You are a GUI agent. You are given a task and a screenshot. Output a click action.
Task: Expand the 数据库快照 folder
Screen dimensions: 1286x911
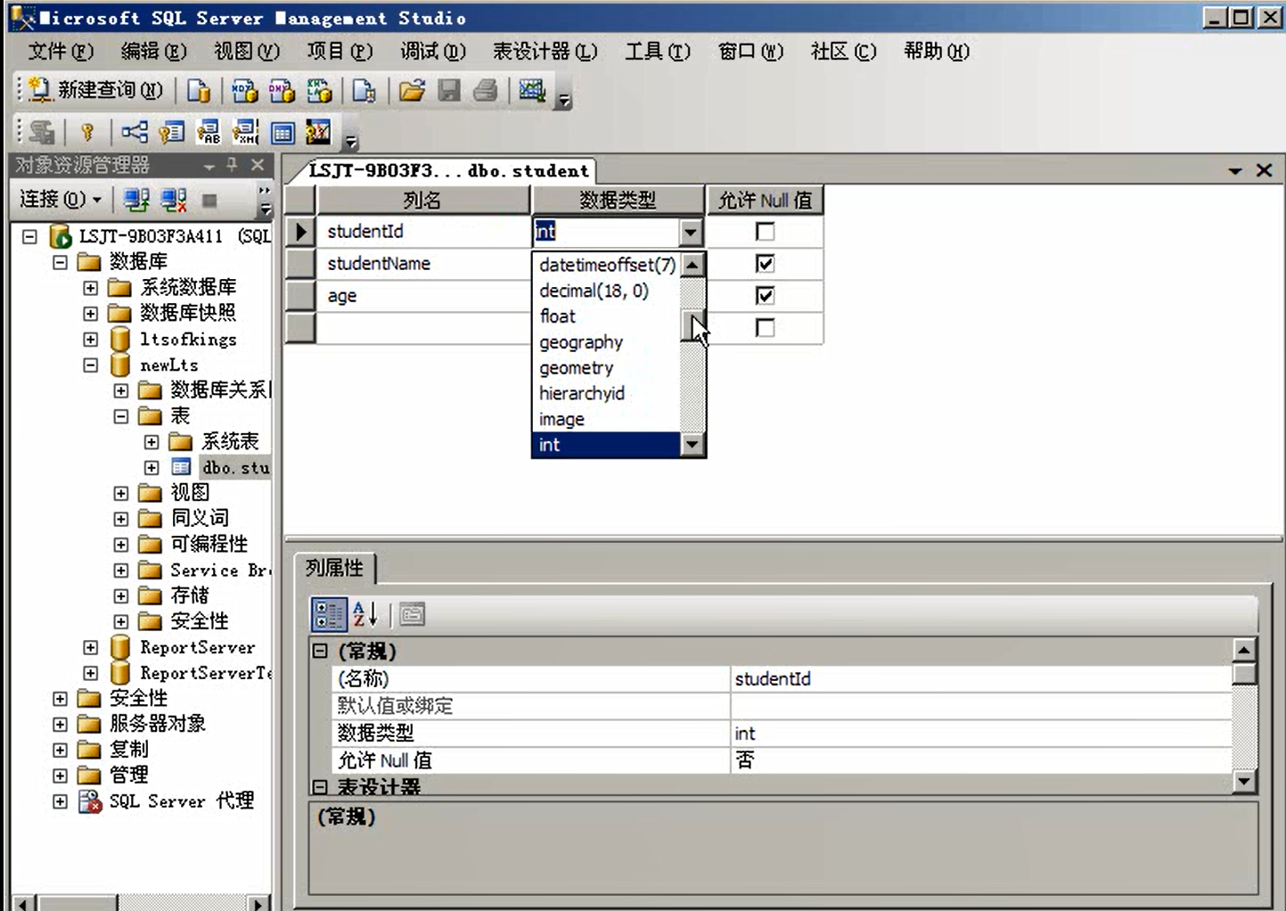tap(90, 314)
